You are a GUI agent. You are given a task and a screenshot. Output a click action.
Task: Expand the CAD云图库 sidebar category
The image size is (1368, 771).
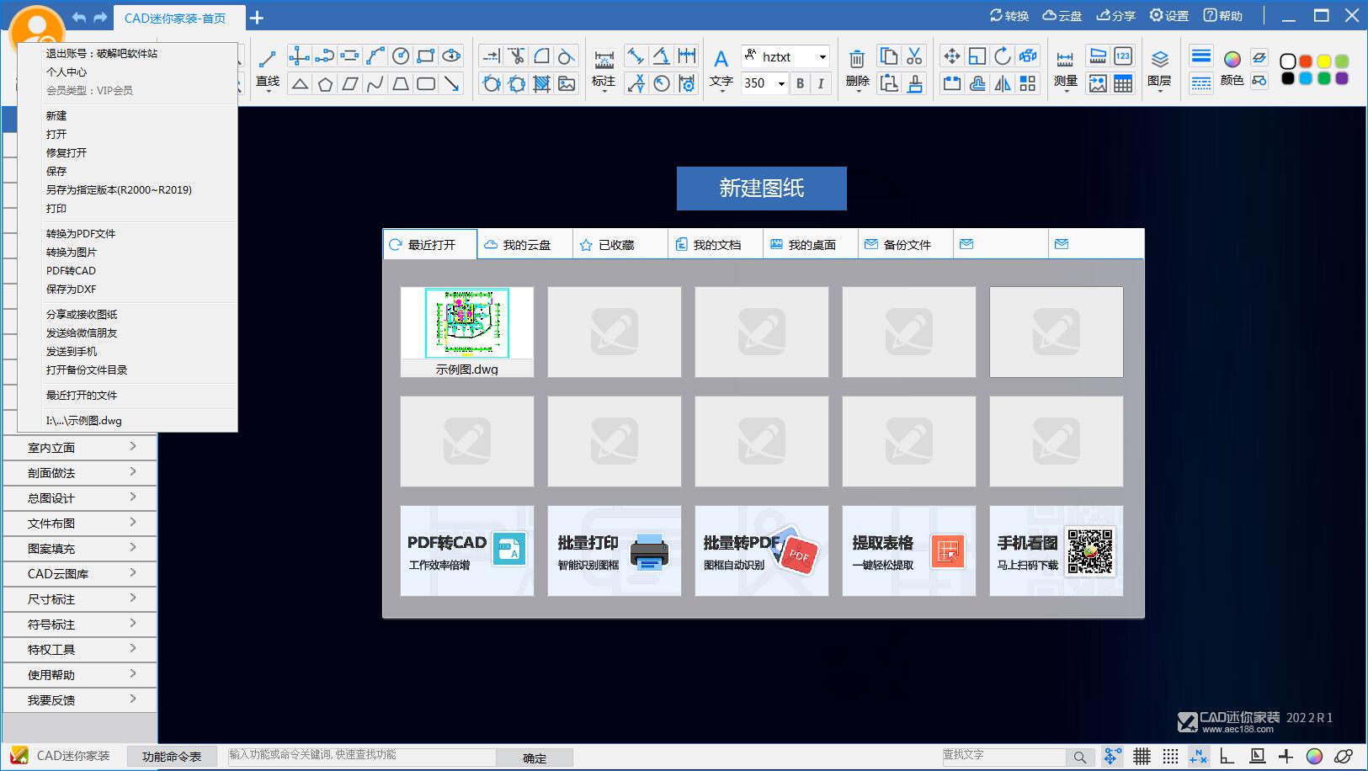pyautogui.click(x=80, y=574)
